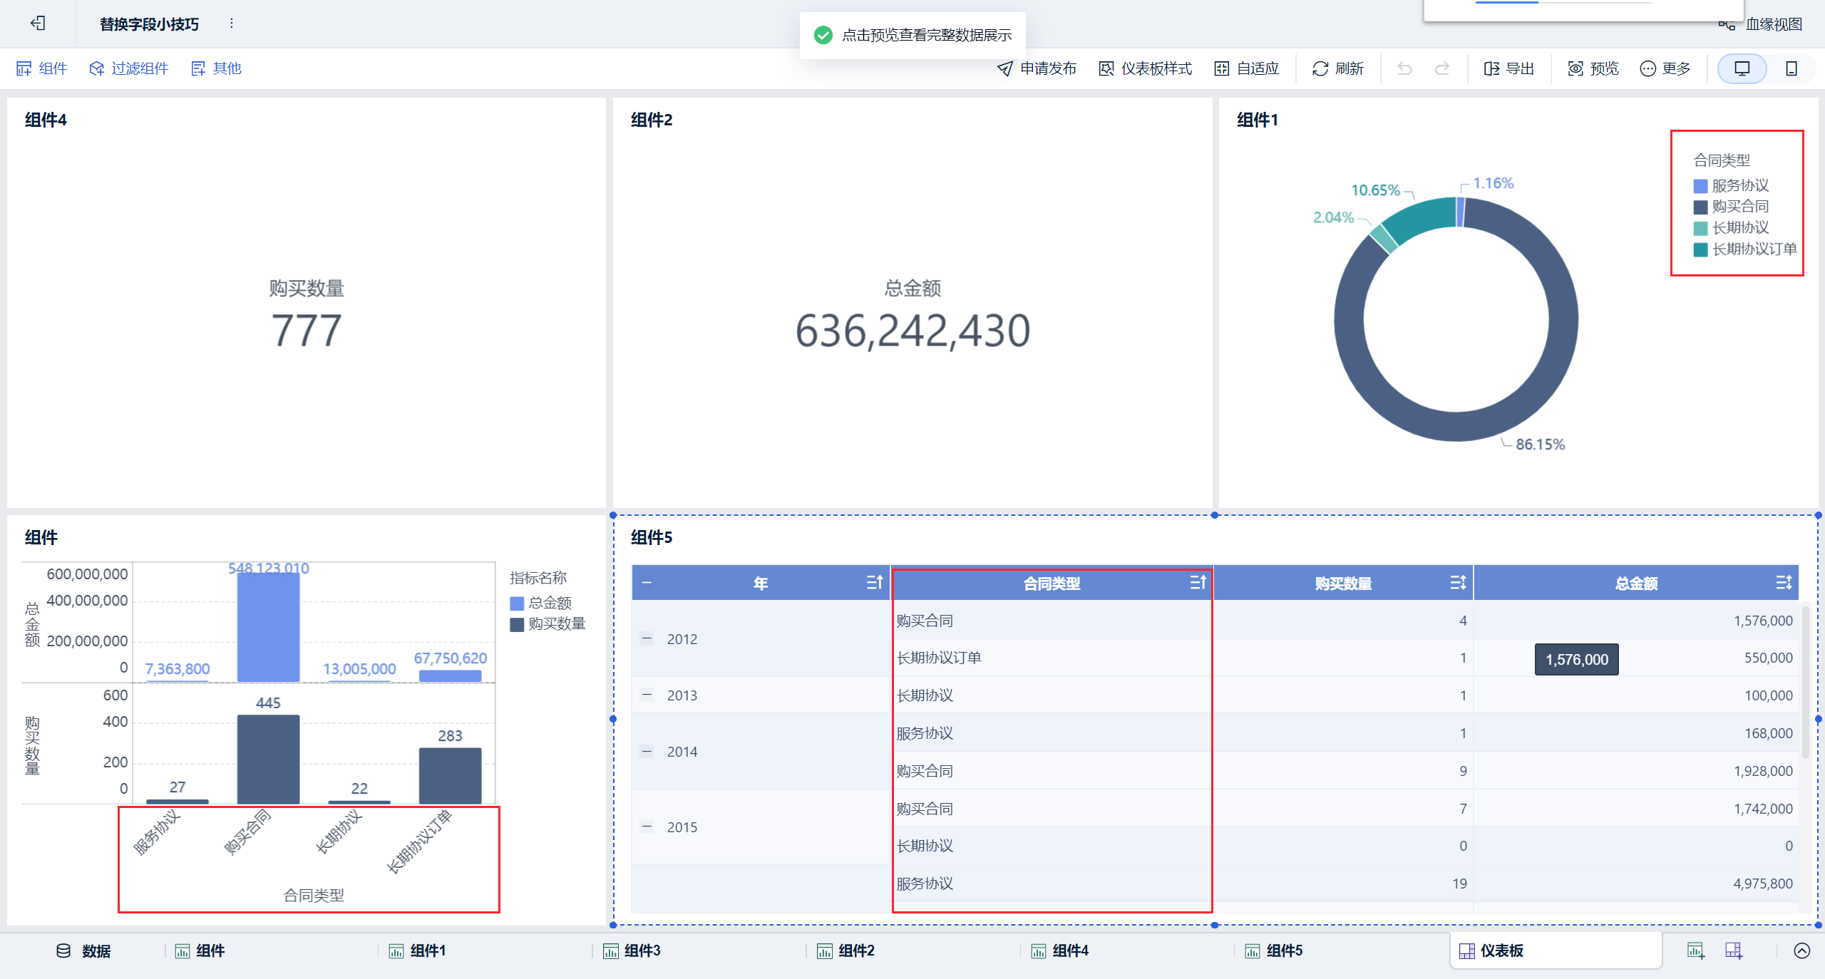Viewport: 1825px width, 979px height.
Task: Click the 组件5 table vertical scrollbar
Action: pyautogui.click(x=1805, y=680)
